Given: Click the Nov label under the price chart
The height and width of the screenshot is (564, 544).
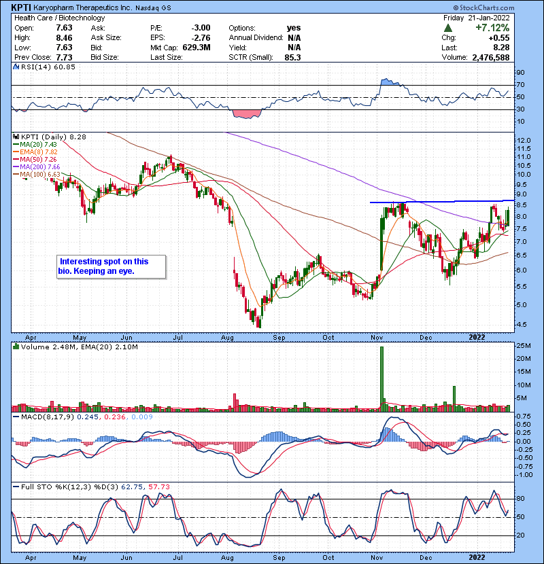Looking at the screenshot, I should pos(377,338).
